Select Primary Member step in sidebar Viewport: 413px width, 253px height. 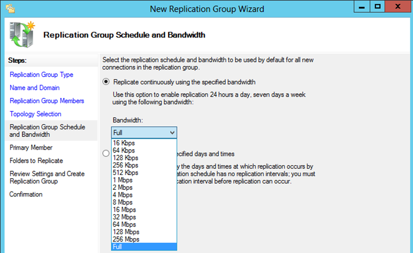(x=30, y=148)
